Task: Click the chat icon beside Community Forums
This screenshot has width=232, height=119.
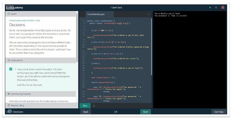Action: (x=9, y=94)
